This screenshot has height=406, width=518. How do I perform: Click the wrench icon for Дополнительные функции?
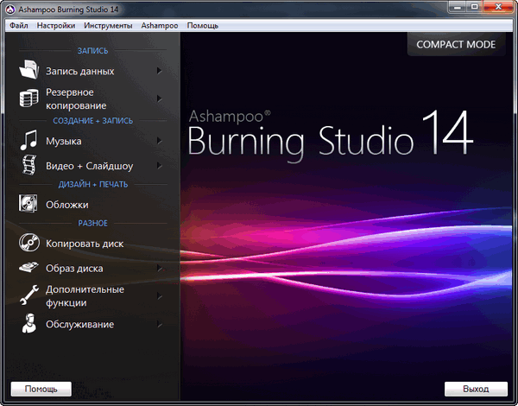coord(29,295)
